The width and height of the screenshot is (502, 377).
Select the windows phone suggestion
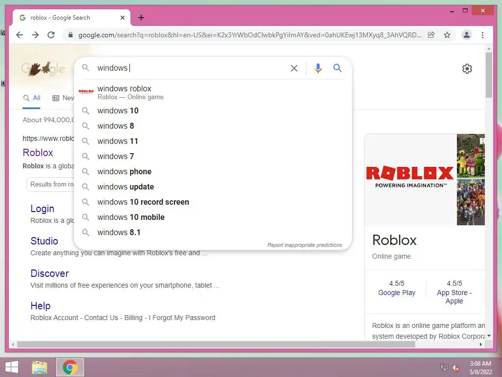[213, 171]
